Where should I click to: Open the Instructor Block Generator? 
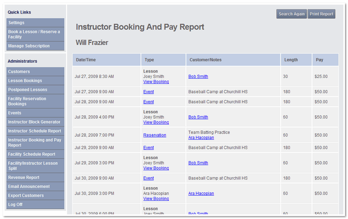click(x=35, y=122)
